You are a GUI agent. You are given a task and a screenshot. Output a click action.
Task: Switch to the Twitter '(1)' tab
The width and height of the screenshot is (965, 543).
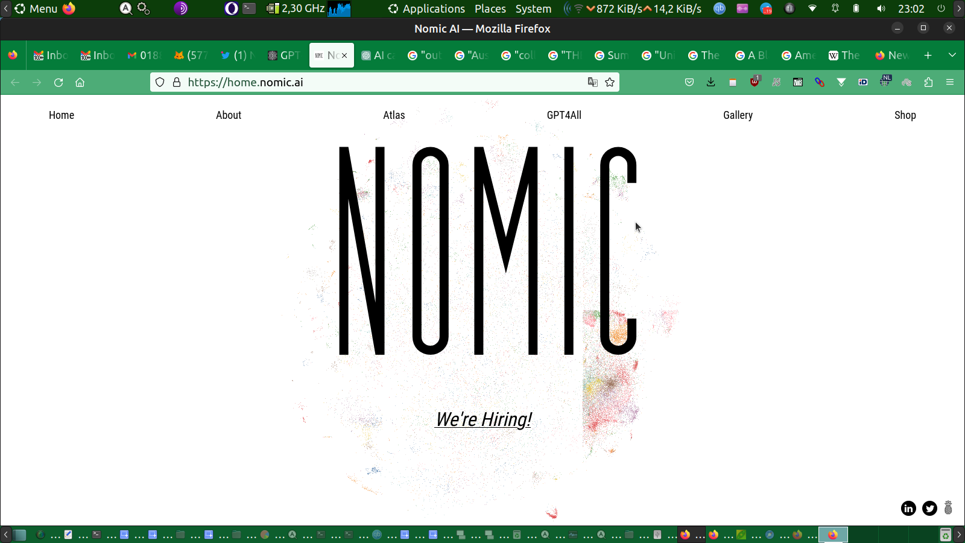[237, 56]
